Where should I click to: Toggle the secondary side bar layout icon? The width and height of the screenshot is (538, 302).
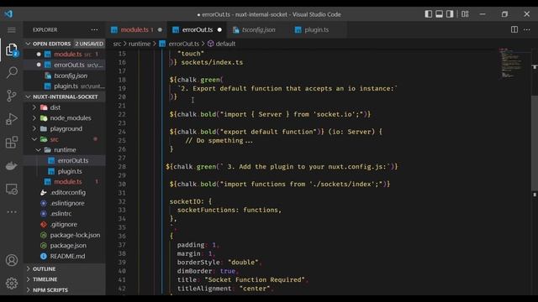(450, 14)
